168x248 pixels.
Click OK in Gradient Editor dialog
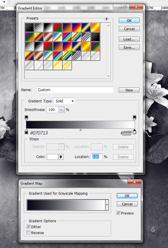click(129, 20)
